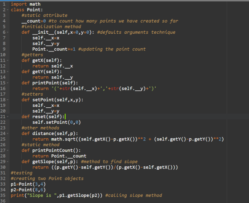This screenshot has height=203, width=249.
Task: Collapse the printPoint fold on line 15
Action: tap(8, 83)
